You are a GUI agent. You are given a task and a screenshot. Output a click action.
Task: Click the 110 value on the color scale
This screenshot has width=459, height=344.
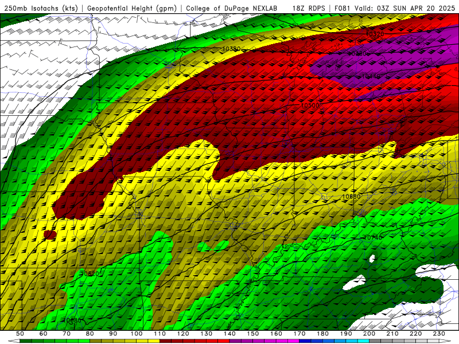[x=160, y=334]
